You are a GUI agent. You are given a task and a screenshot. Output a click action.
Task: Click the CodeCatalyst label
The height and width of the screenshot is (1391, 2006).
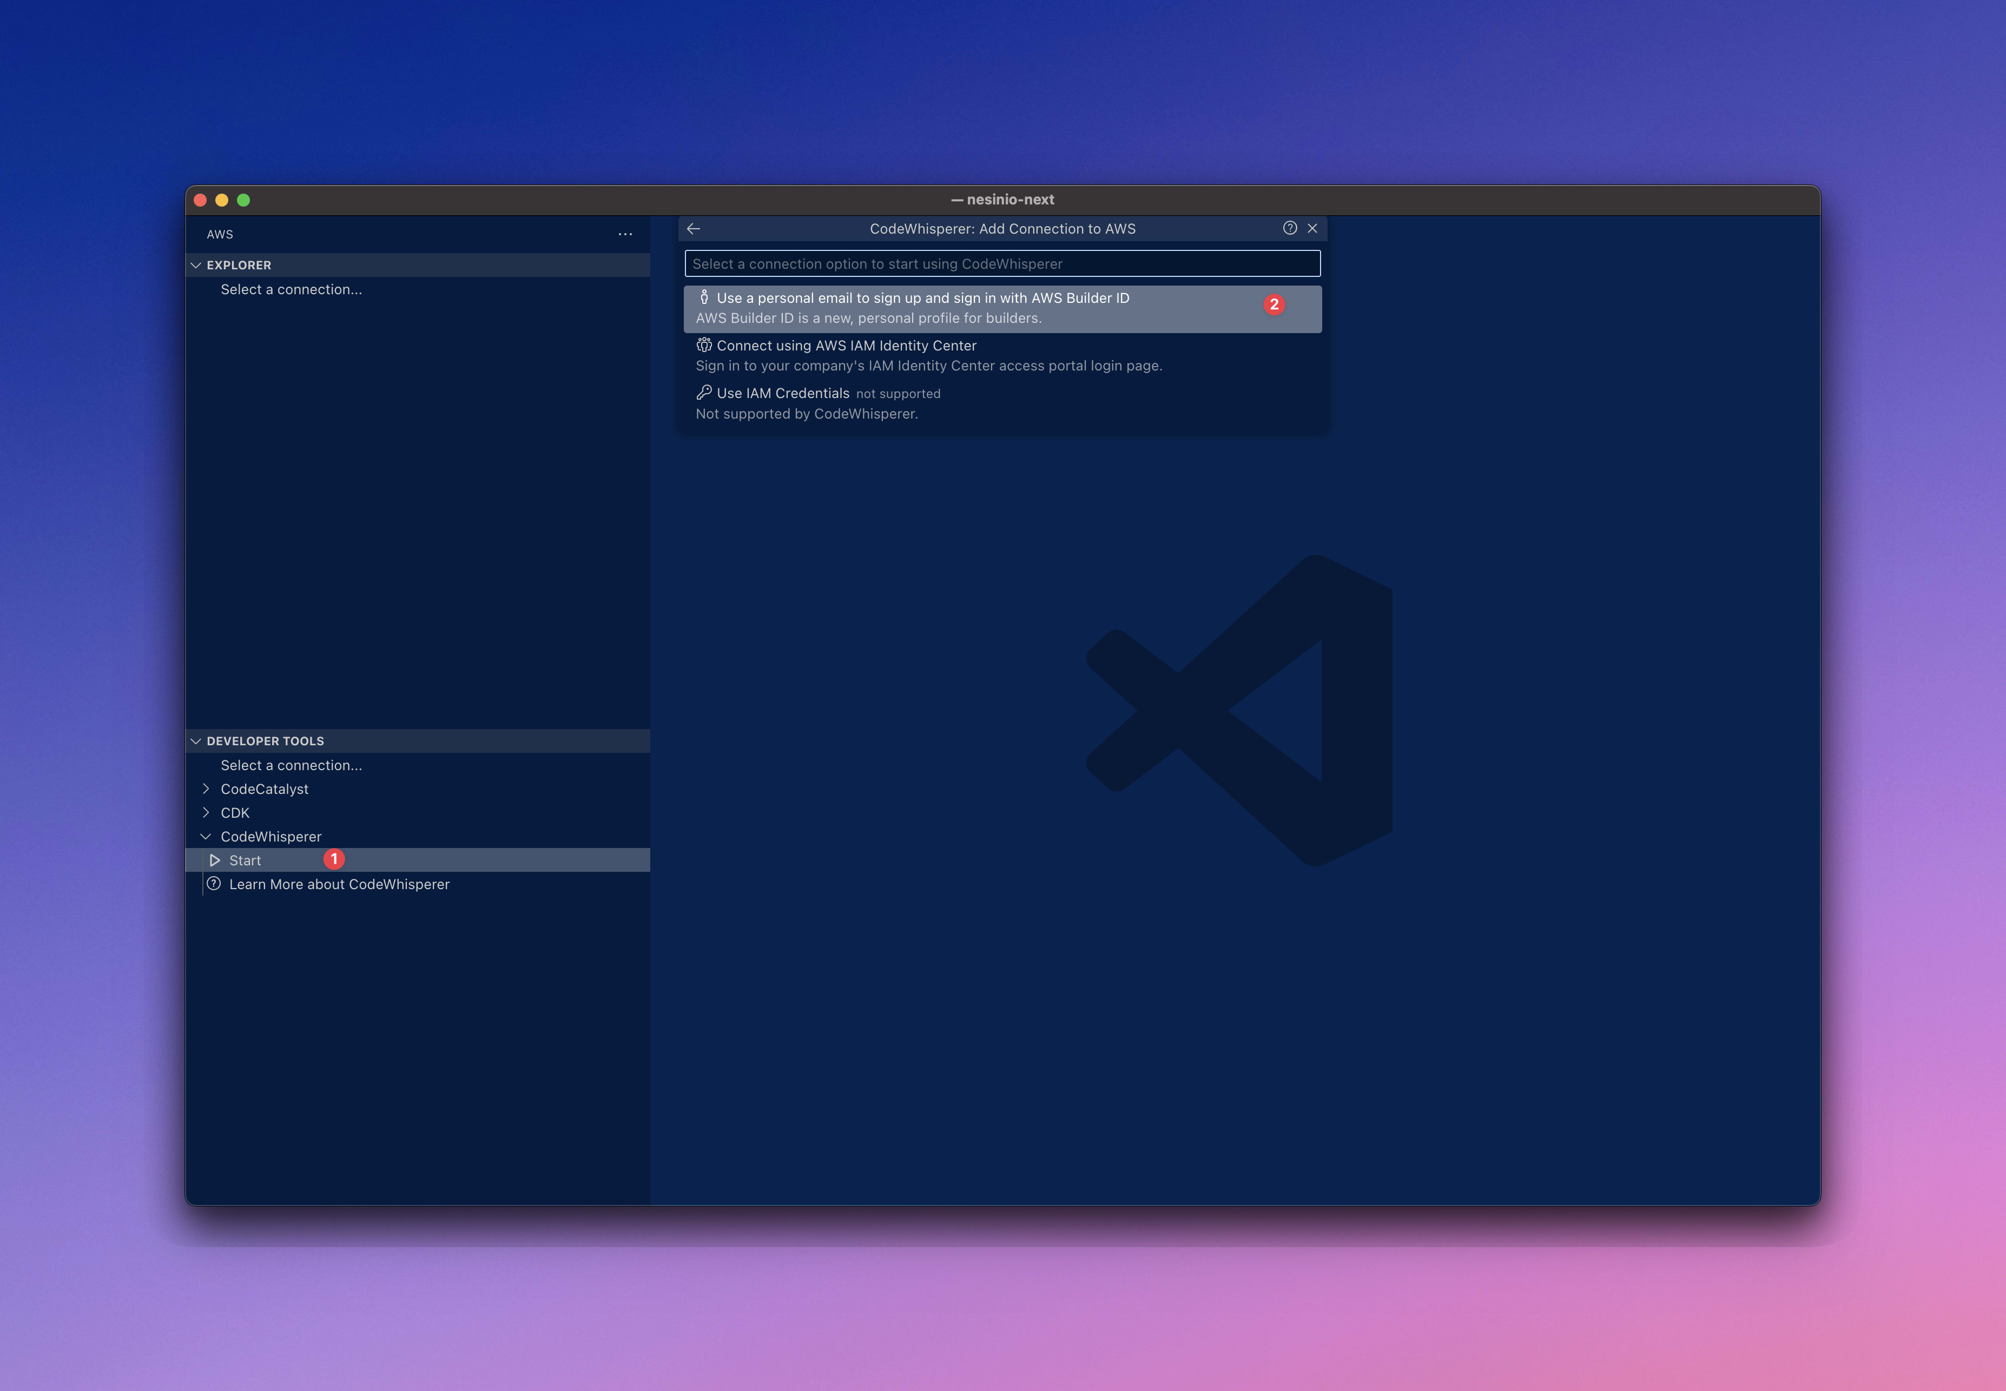(x=264, y=789)
